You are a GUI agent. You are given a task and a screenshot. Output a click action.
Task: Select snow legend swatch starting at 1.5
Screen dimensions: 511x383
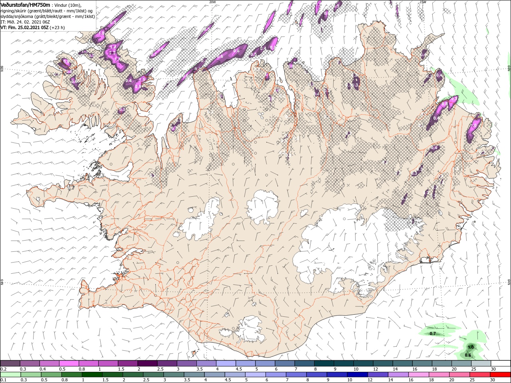pos(128,363)
